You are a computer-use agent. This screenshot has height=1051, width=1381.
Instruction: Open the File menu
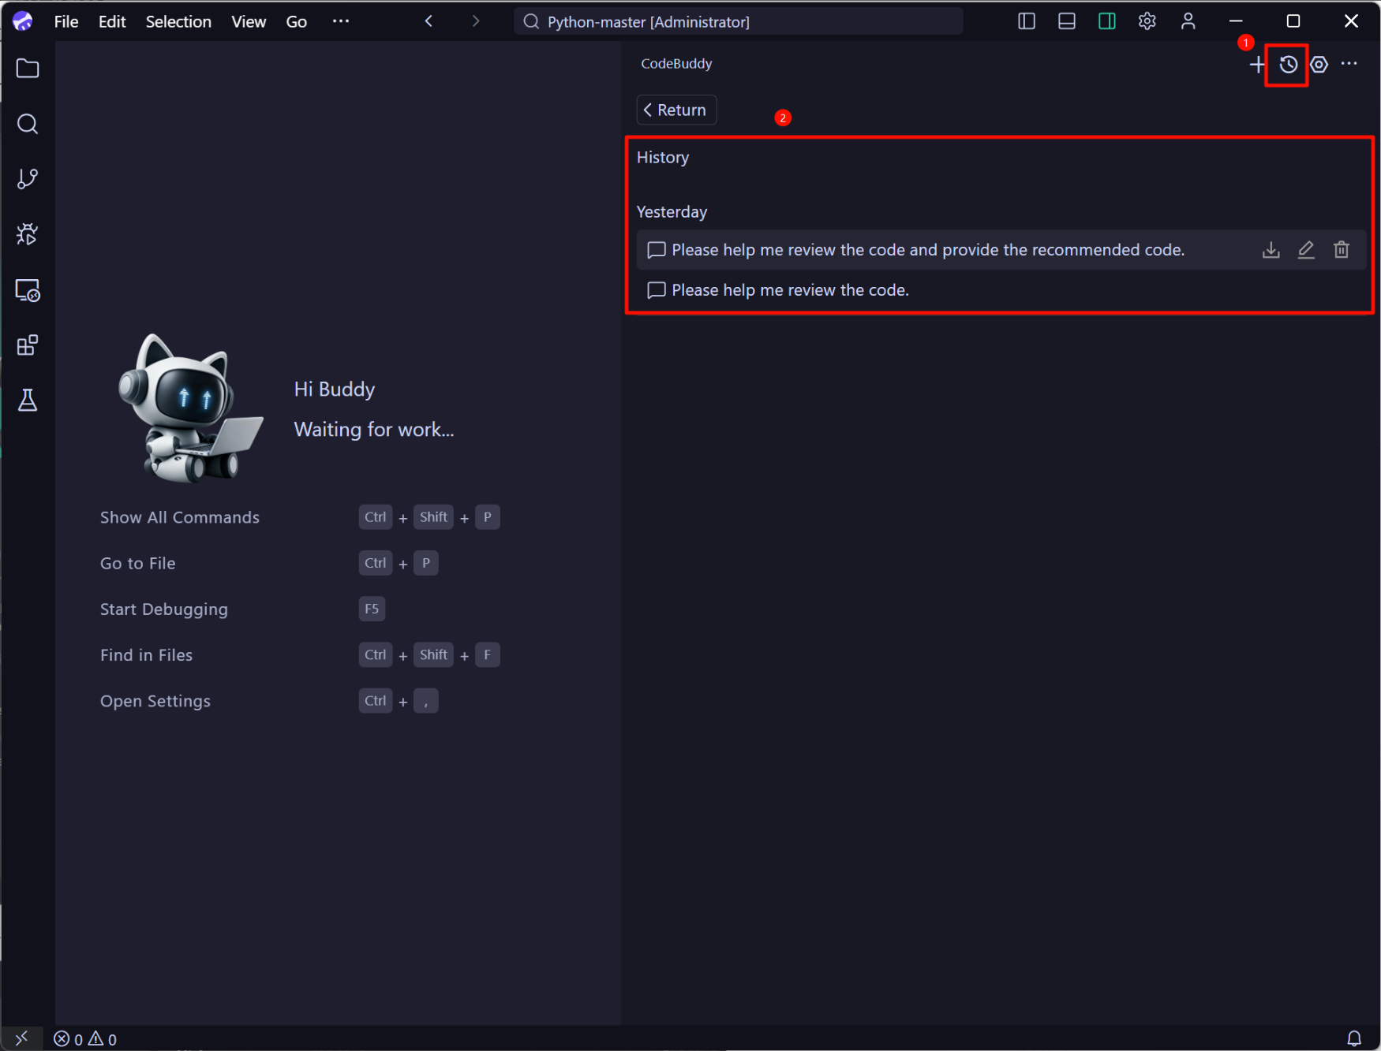pos(65,21)
